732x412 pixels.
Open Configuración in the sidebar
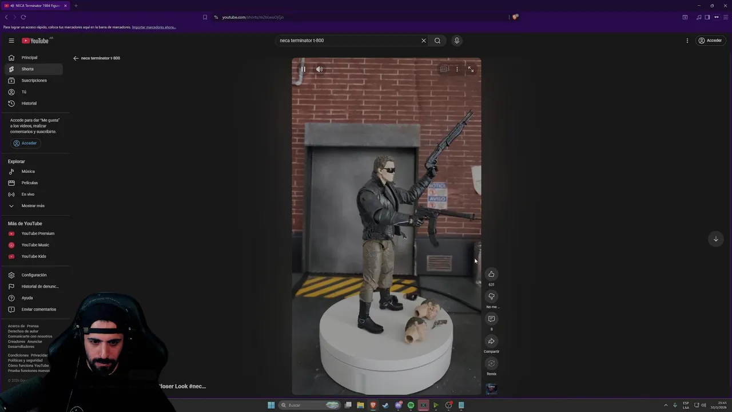coord(34,275)
